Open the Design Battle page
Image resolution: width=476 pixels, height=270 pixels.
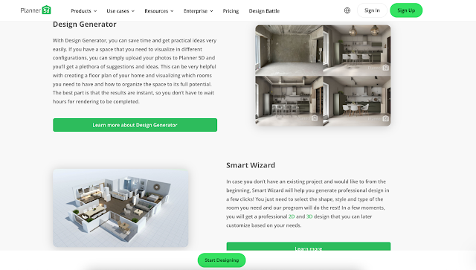coord(264,11)
